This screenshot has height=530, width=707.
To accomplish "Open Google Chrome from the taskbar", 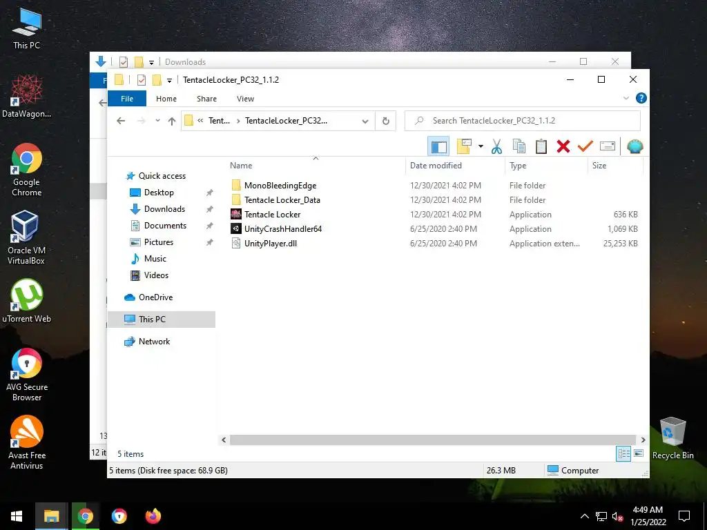I will [85, 516].
